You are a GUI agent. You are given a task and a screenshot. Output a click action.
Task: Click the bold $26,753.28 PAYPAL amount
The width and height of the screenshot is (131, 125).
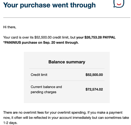click(x=100, y=37)
